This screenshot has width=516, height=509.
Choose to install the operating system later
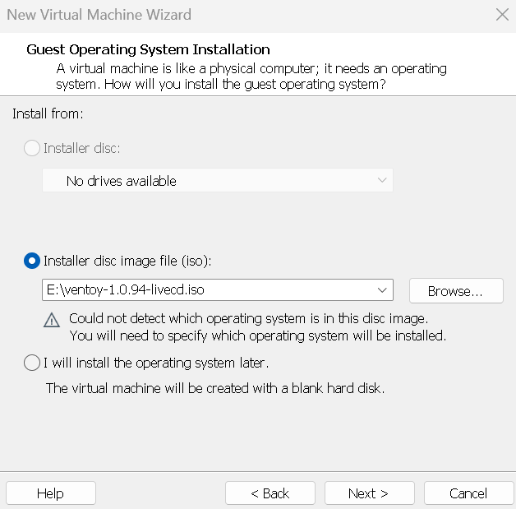[32, 362]
